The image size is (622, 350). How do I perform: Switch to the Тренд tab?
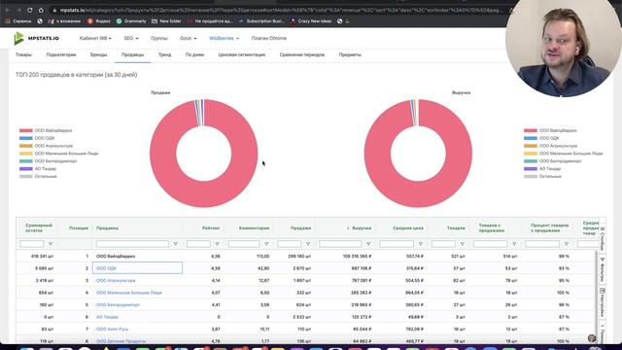[164, 54]
